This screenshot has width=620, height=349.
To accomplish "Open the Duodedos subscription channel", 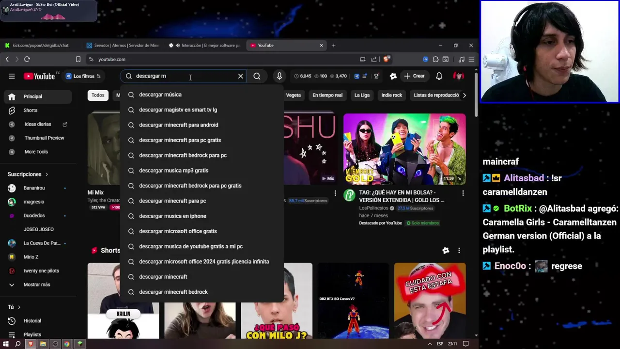I will pyautogui.click(x=38, y=216).
